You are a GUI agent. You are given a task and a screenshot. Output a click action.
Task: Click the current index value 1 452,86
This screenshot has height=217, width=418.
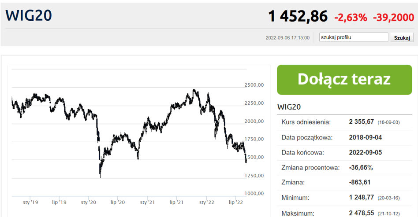298,16
